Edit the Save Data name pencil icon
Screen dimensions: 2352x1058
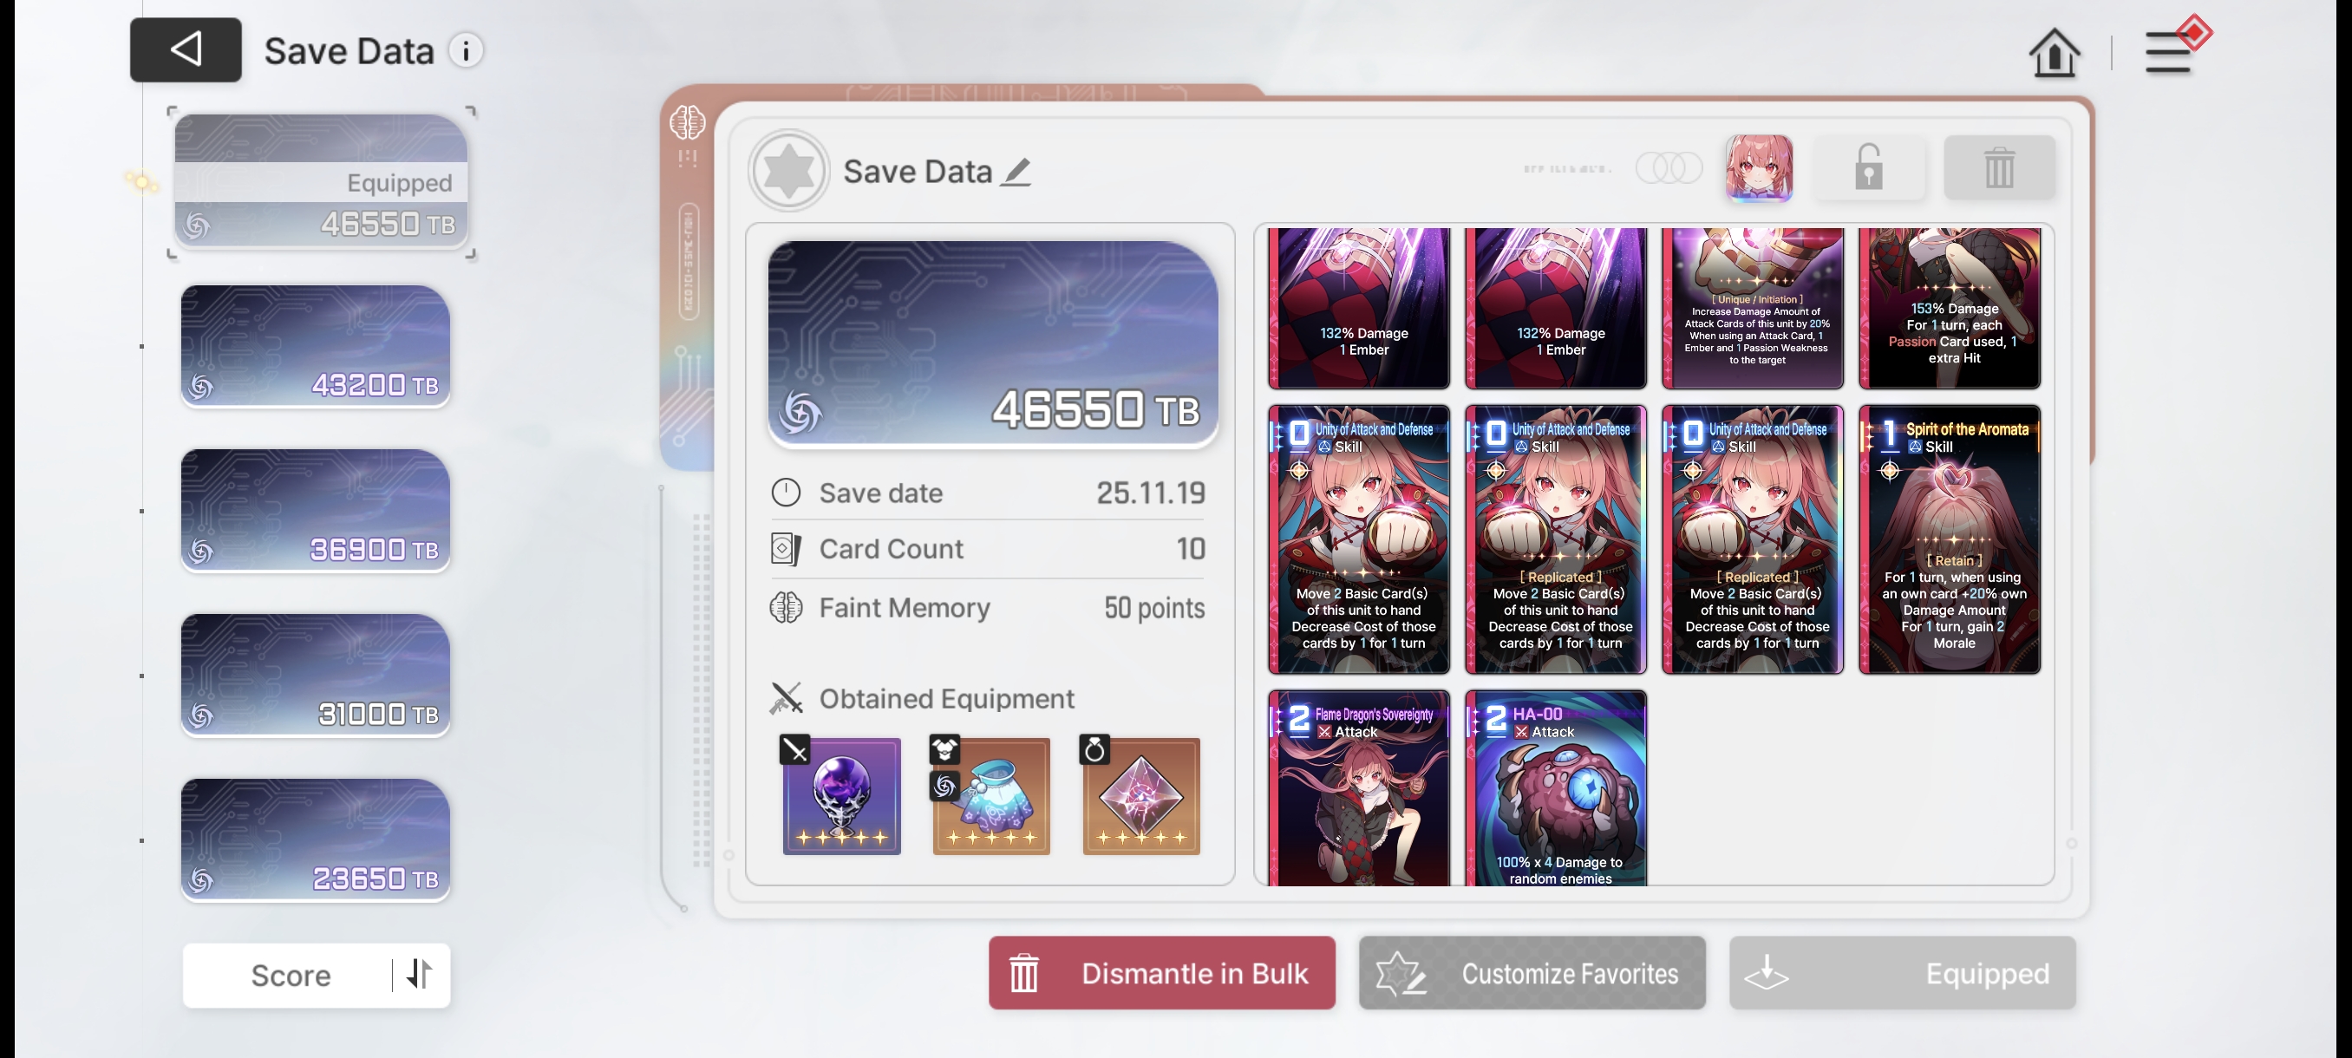tap(1016, 172)
